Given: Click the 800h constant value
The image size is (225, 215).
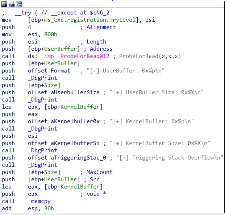Looking at the screenshot, I should tap(51, 34).
